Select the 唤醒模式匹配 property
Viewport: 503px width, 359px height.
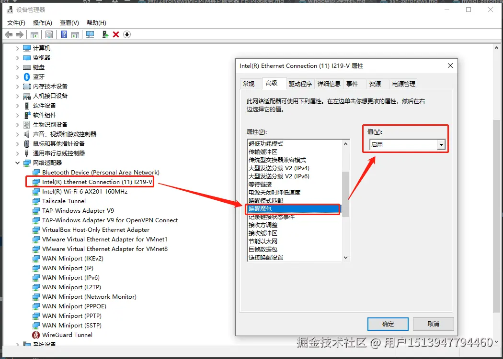coord(266,200)
